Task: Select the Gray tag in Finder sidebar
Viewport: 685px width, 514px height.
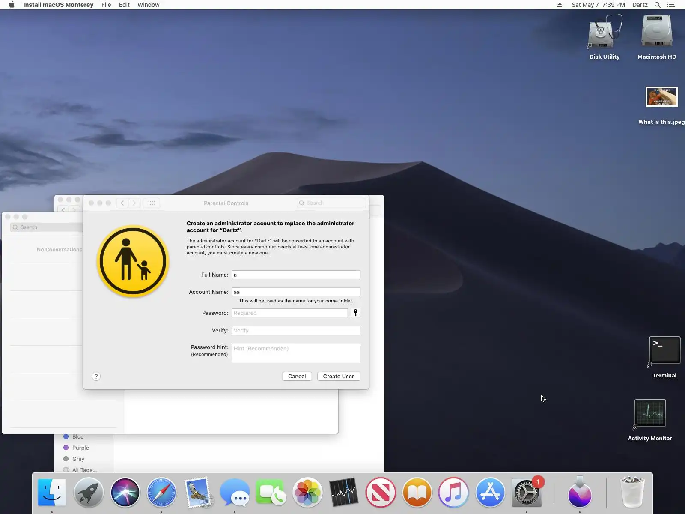Action: (74, 459)
